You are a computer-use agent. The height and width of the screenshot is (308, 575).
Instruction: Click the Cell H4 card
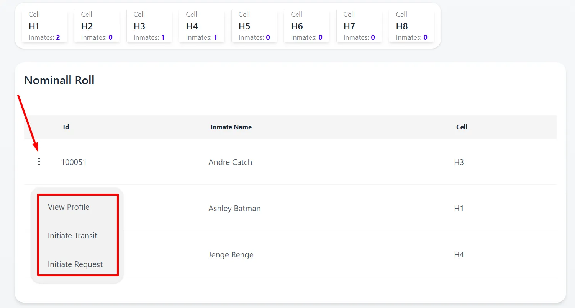202,26
